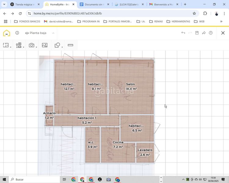This screenshot has height=183, width=229.
Task: Select the ruler measurement tool
Action: (x=71, y=45)
